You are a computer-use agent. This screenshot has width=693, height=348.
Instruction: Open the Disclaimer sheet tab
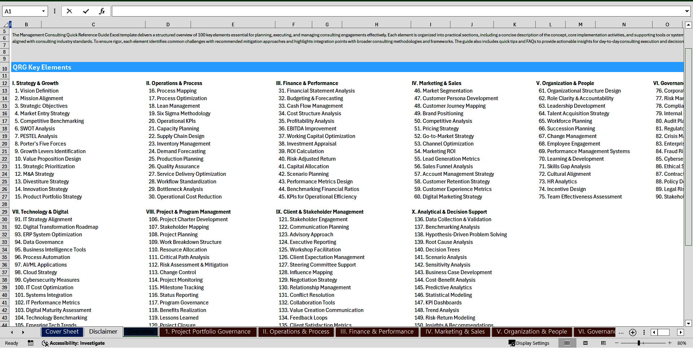(x=103, y=332)
